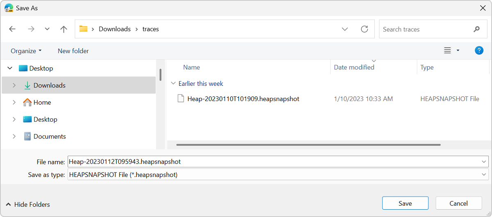The height and width of the screenshot is (217, 492).
Task: Click the Hide Folders button
Action: pyautogui.click(x=28, y=204)
